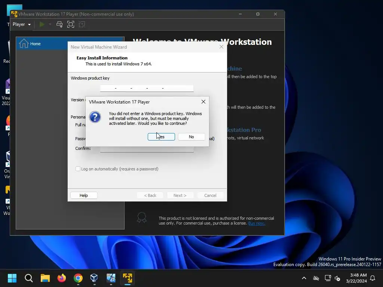Toggle Unity mode toolbar icon
Screen dimensions: 383x287
(x=82, y=24)
